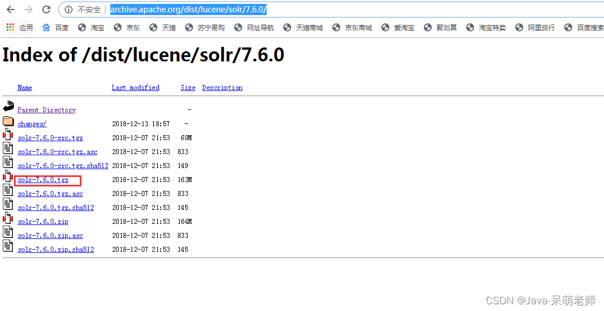This screenshot has width=604, height=311.
Task: Sort listing by Last modified column
Action: click(x=136, y=88)
